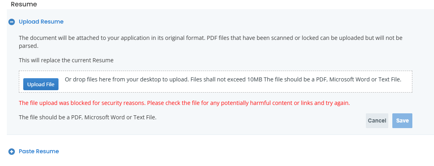434x166 pixels.
Task: Select the Resume page heading
Action: [x=24, y=4]
